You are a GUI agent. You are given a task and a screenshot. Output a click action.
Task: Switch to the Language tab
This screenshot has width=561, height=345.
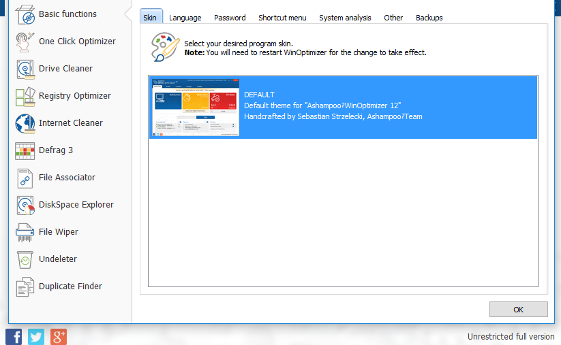(x=185, y=18)
